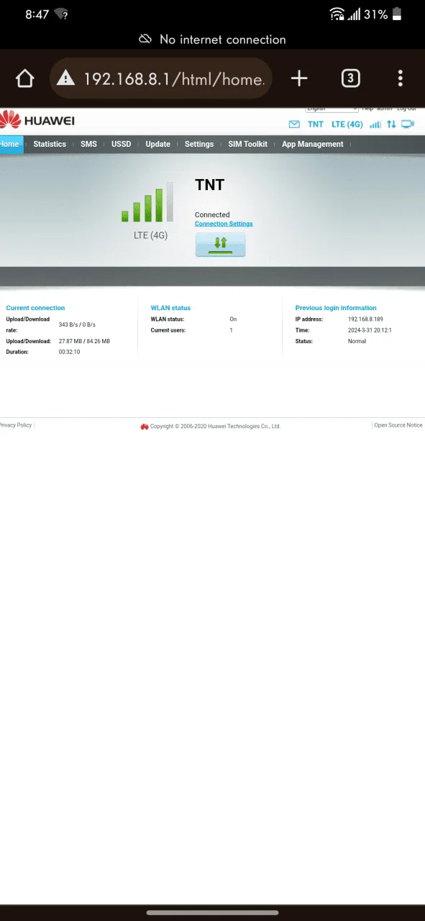Open the Open Source Notice link
Viewport: 425px width, 921px height.
coord(398,425)
